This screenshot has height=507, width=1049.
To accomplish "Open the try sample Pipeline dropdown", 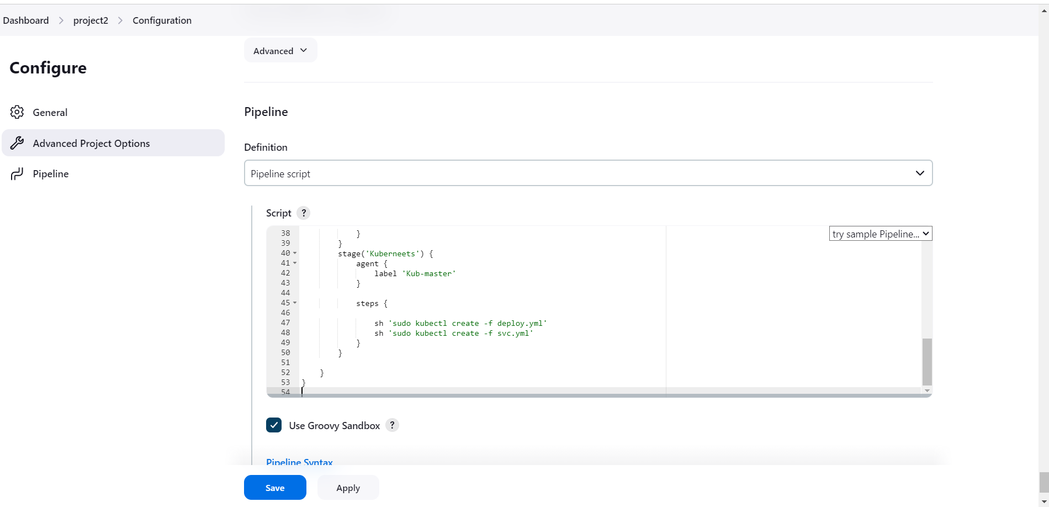I will pyautogui.click(x=880, y=234).
